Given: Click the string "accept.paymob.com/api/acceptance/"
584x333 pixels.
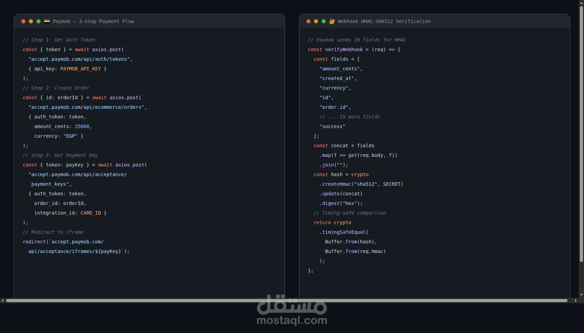Looking at the screenshot, I should pos(78,174).
